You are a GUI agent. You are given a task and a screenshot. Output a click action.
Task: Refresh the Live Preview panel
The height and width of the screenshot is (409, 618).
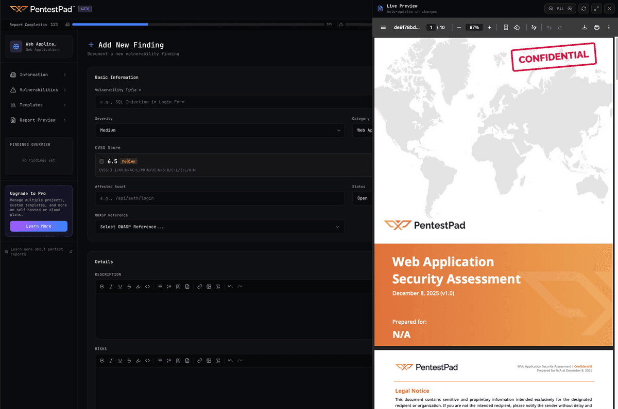click(x=583, y=8)
